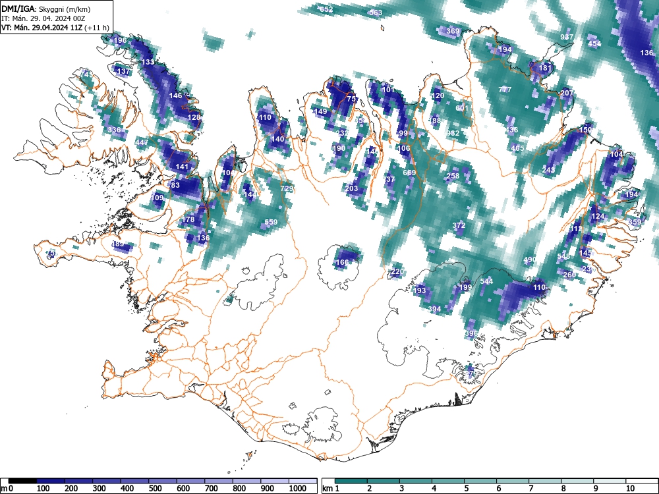
Task: Click the '6' label on the kilometer scale
Action: 498,489
